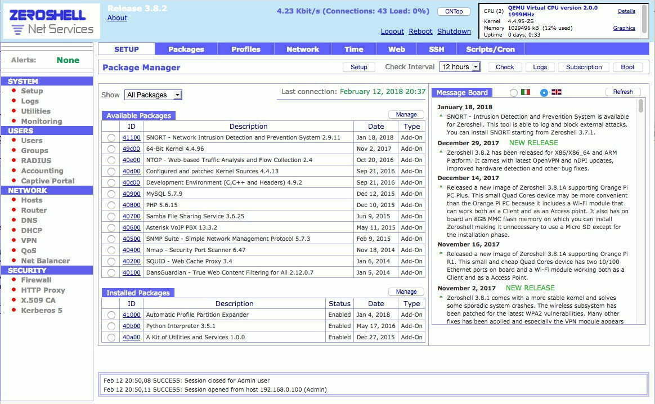Open Utilities in sidebar
This screenshot has height=404, width=655.
point(35,111)
